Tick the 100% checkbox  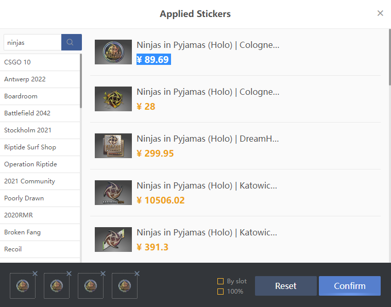click(x=220, y=292)
